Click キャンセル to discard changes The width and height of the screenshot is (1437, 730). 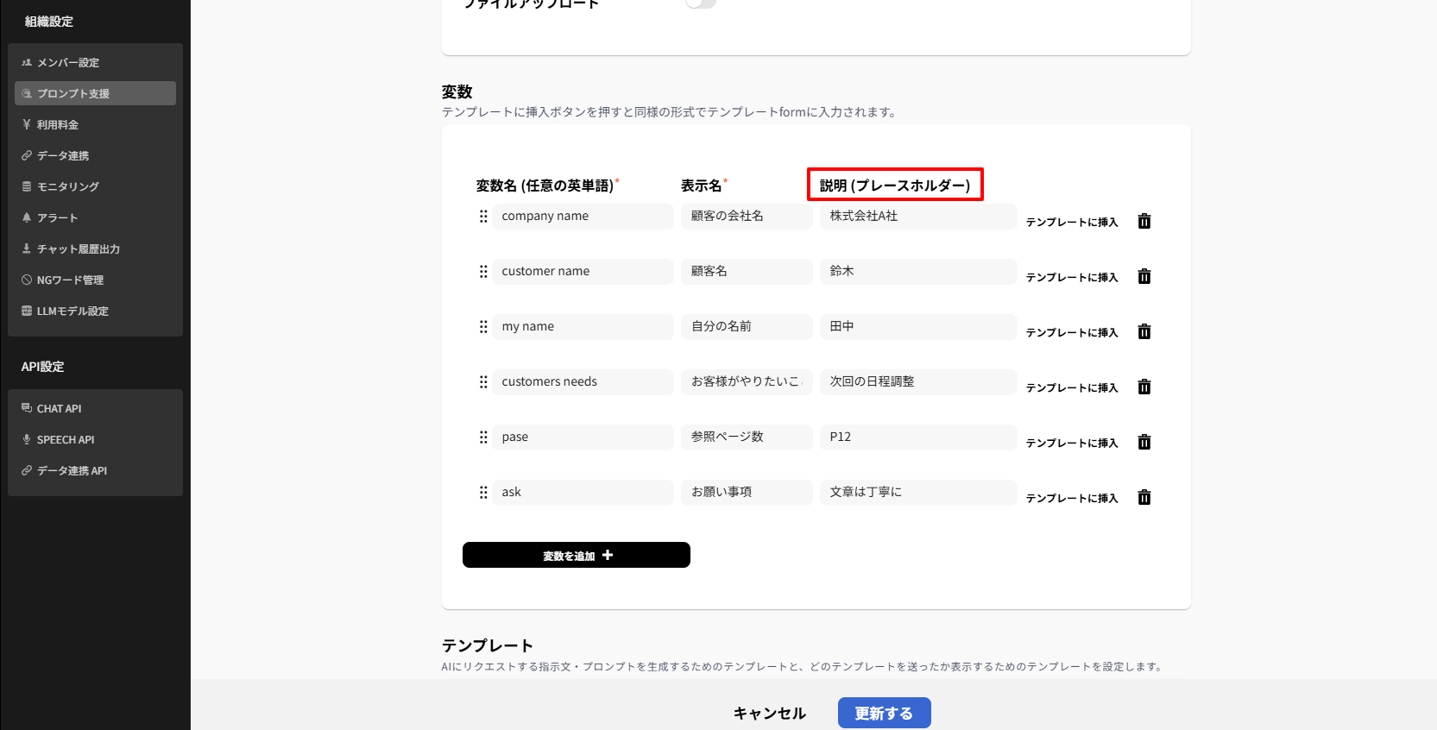point(769,713)
